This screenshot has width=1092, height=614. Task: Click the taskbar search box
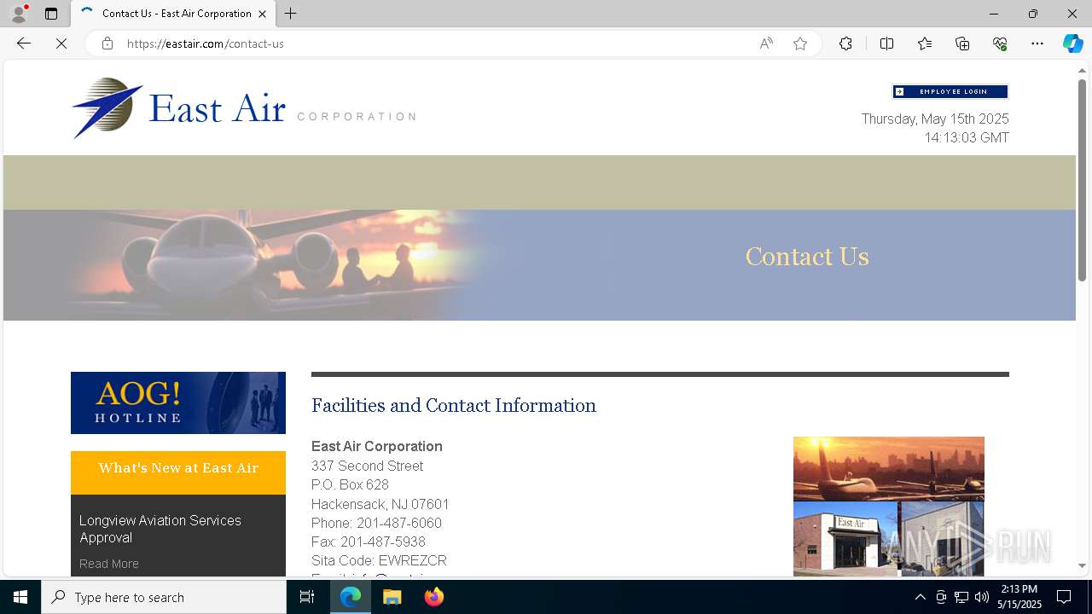pyautogui.click(x=164, y=597)
